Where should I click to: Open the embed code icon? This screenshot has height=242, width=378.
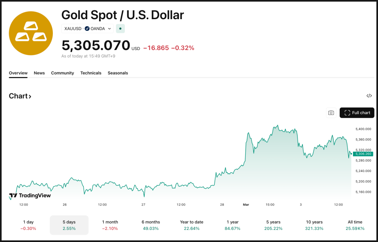coord(369,96)
